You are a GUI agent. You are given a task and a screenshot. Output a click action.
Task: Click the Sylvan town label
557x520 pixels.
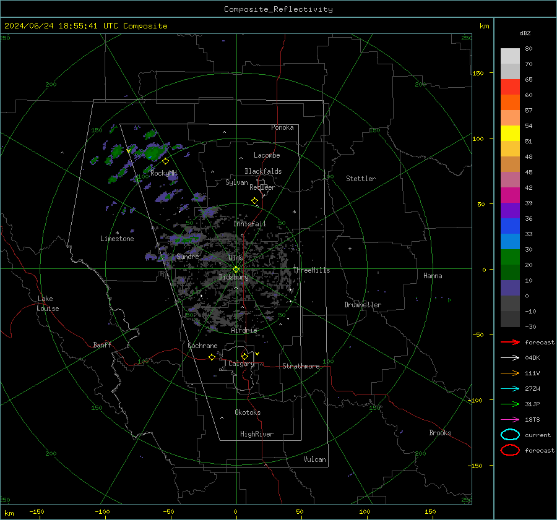[236, 182]
